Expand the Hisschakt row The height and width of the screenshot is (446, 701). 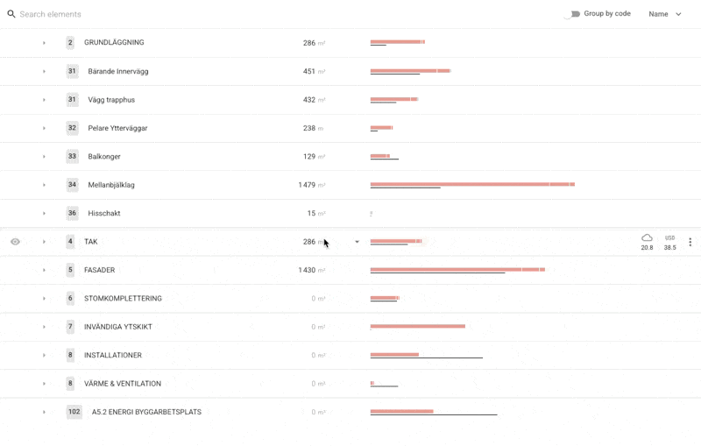click(x=44, y=214)
